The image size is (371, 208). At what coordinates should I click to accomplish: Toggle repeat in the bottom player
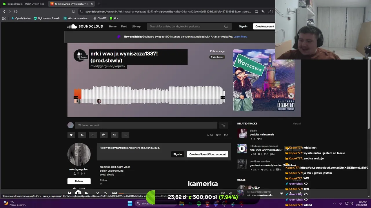click(105, 193)
